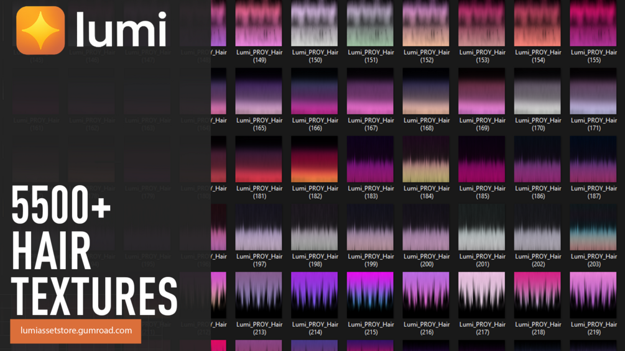Image resolution: width=625 pixels, height=351 pixels.
Task: Pick the Lumi_PROY_Hair (186) thumbnail
Action: tap(538, 159)
